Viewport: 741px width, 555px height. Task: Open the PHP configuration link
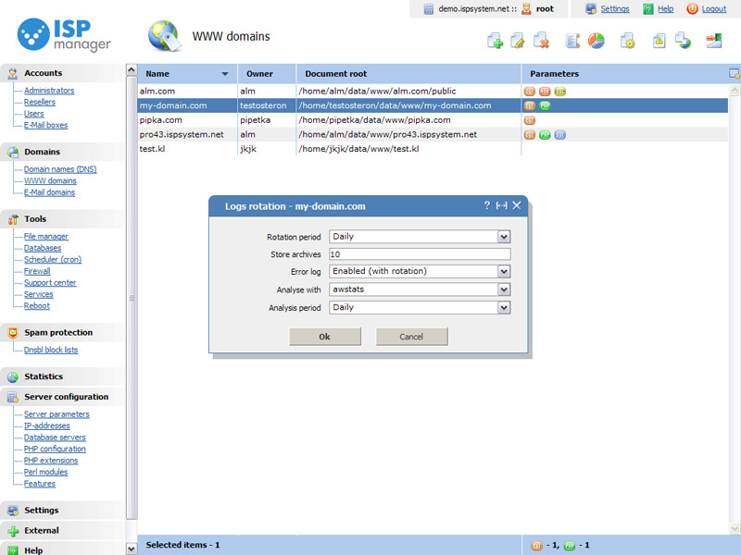[55, 450]
